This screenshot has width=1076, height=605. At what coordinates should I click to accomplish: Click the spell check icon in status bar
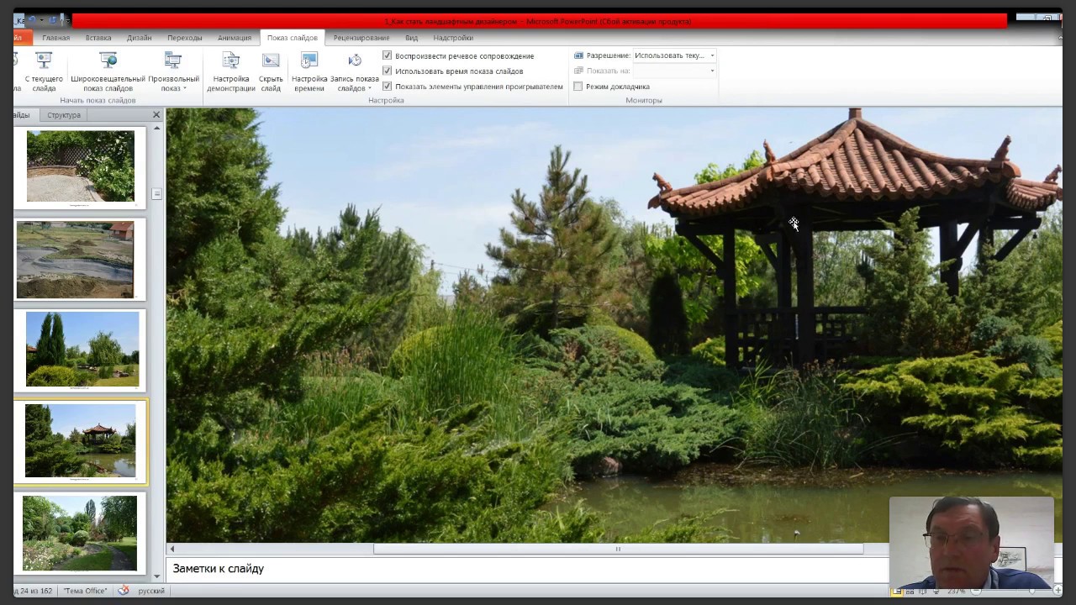(124, 591)
